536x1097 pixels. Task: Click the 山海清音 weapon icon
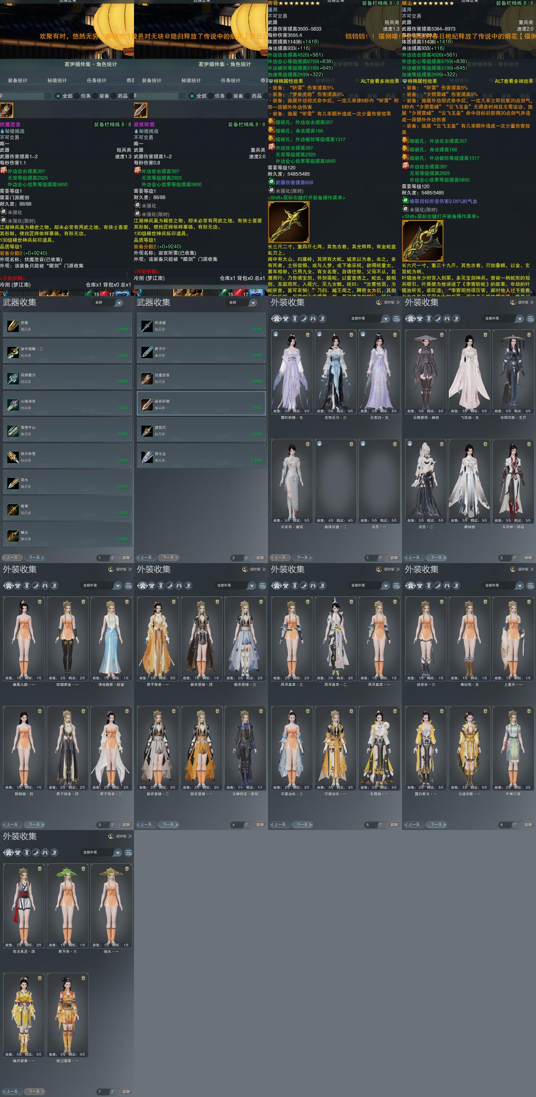(x=13, y=404)
